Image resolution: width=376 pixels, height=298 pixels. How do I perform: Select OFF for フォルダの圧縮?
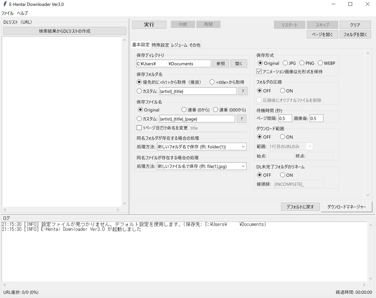pos(264,91)
